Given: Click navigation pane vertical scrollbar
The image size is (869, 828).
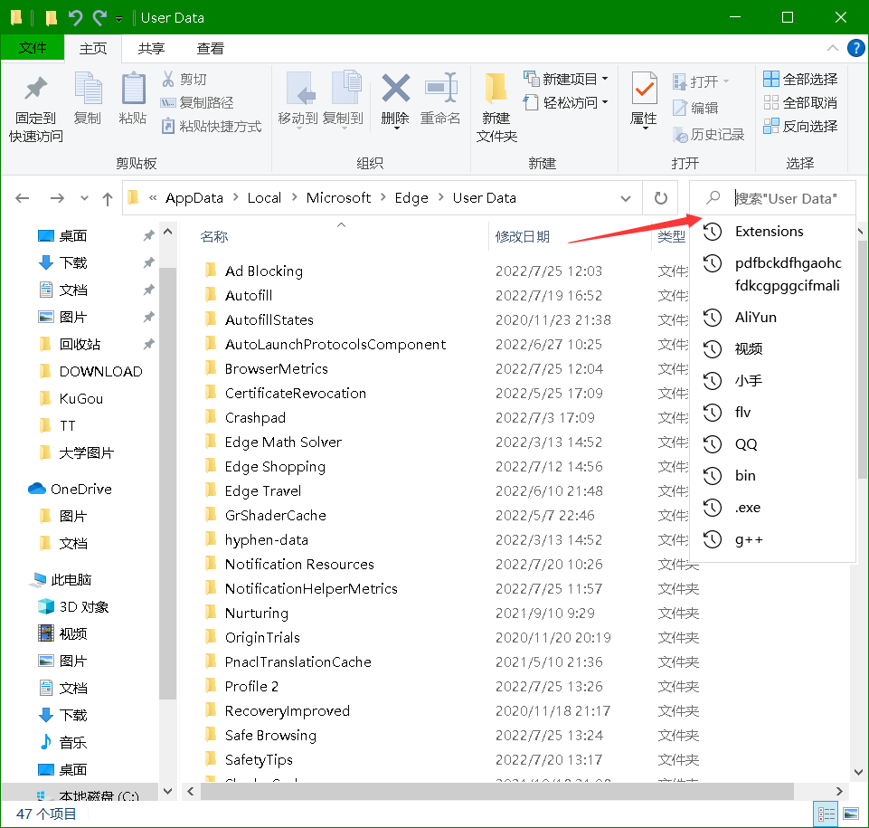Looking at the screenshot, I should tap(168, 482).
